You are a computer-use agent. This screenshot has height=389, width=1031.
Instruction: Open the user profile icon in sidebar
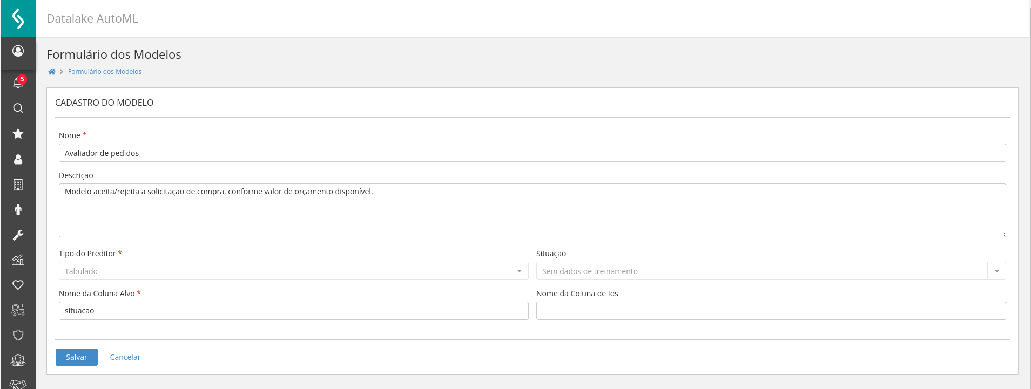click(18, 51)
